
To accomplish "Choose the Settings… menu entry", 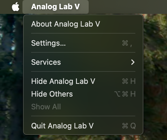I will (83, 43).
